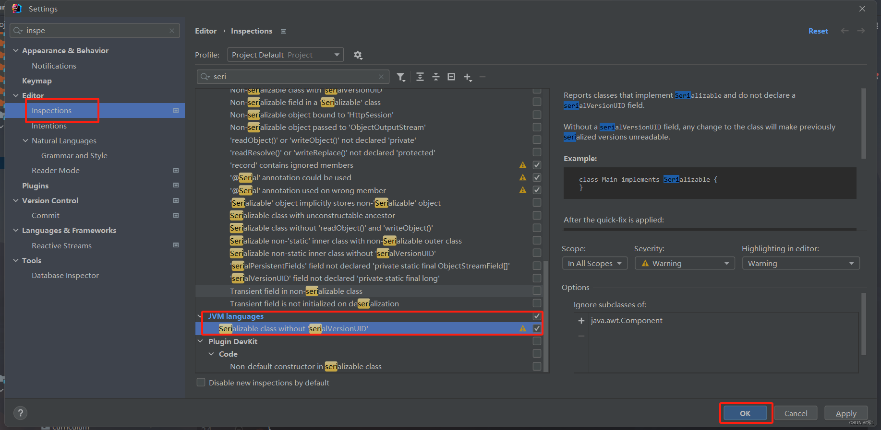This screenshot has width=881, height=430.
Task: Open the Keymap settings page
Action: coord(37,81)
